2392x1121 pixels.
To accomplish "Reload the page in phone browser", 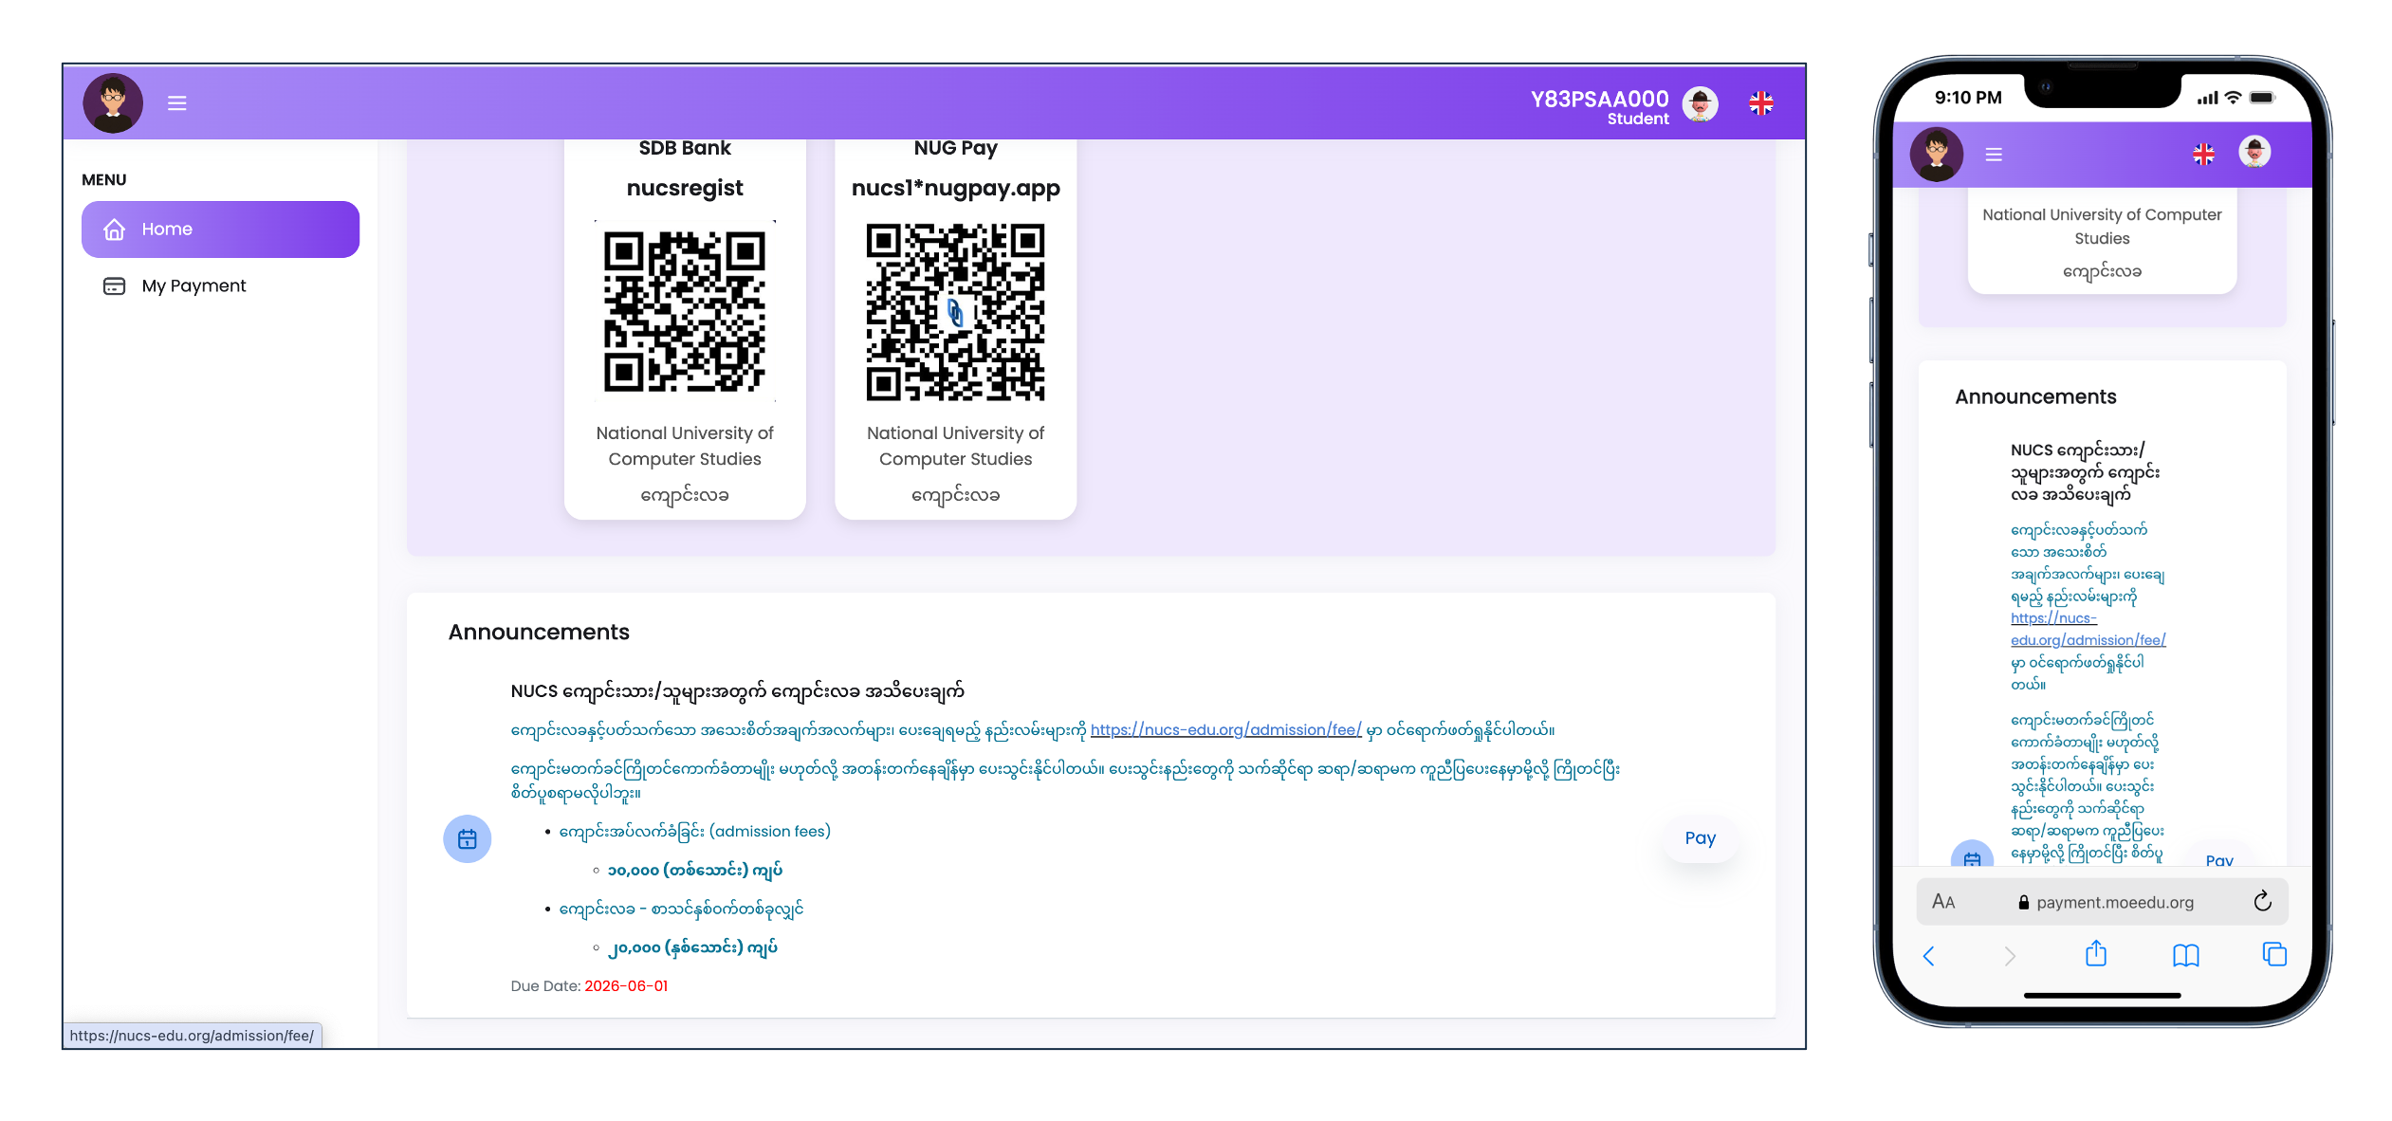I will (x=2262, y=901).
